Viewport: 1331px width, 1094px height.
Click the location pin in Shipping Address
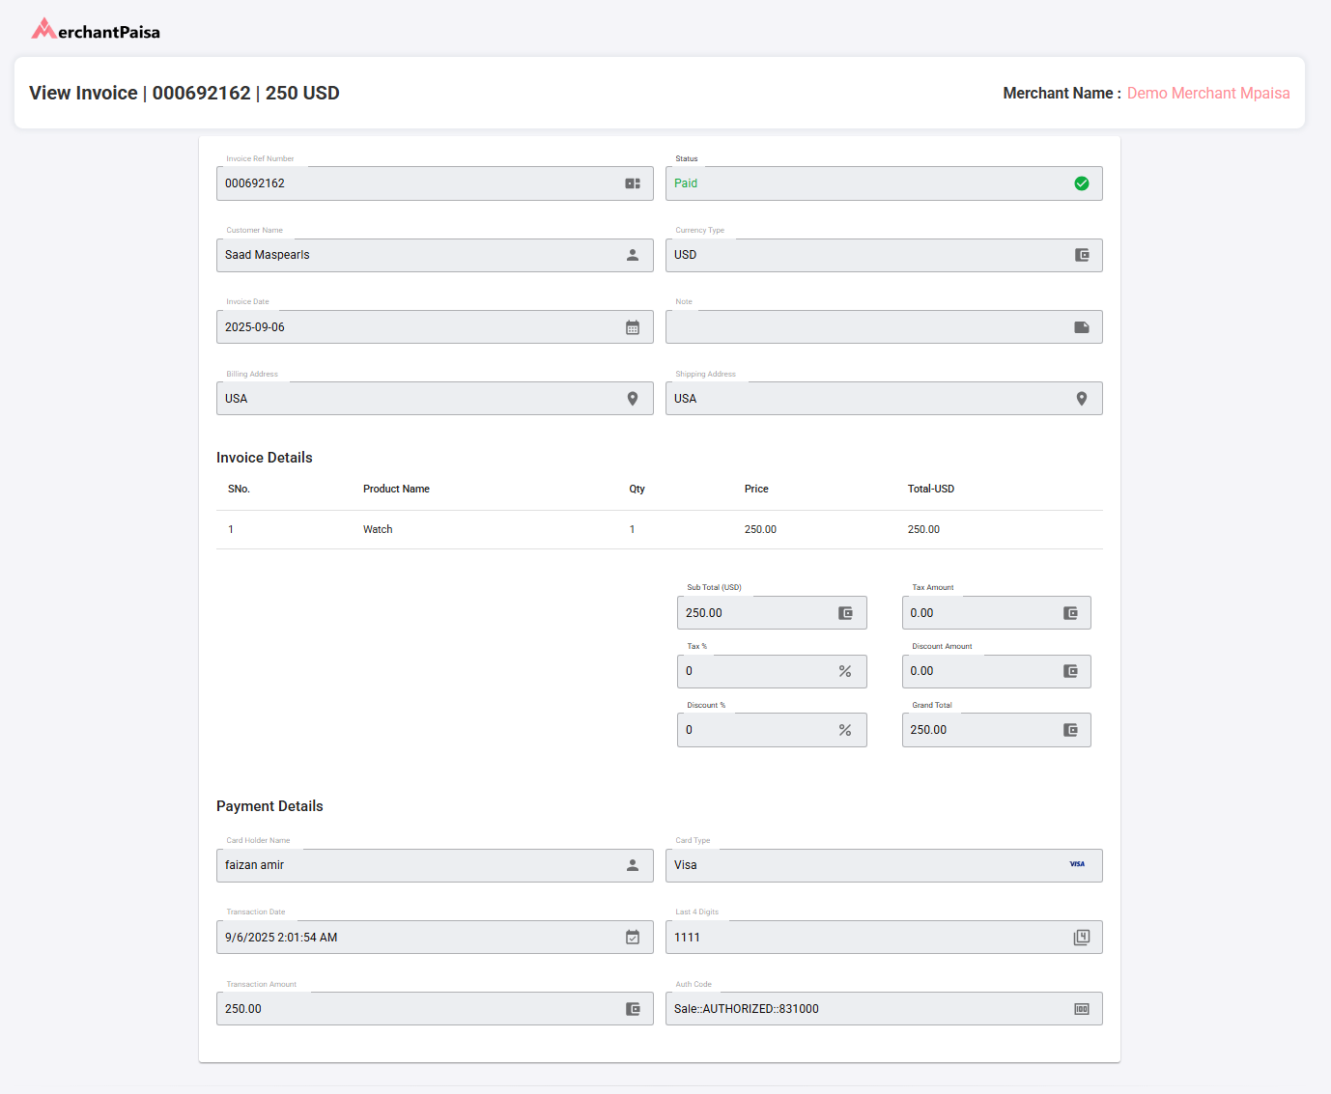tap(1082, 399)
